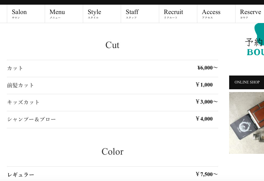Viewport: 264px width, 181px height.
Task: Open the Staff navigation item
Action: (132, 14)
